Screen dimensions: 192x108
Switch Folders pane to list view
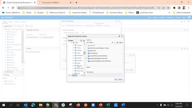click(x=84, y=41)
